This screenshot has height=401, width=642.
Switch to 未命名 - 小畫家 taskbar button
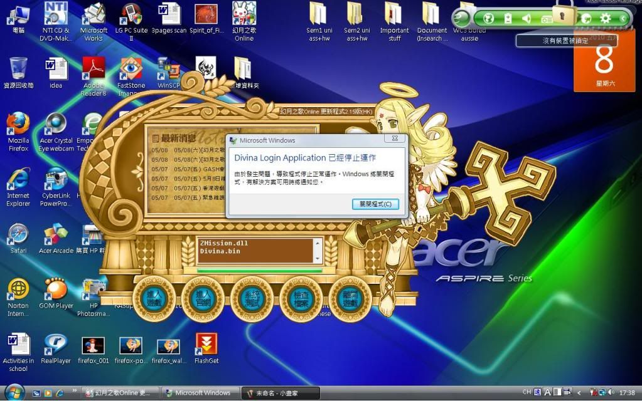coord(280,393)
